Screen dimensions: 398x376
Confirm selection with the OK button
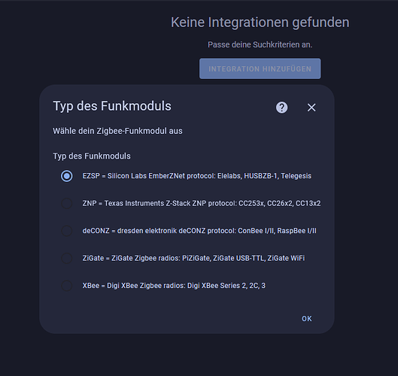pyautogui.click(x=307, y=319)
